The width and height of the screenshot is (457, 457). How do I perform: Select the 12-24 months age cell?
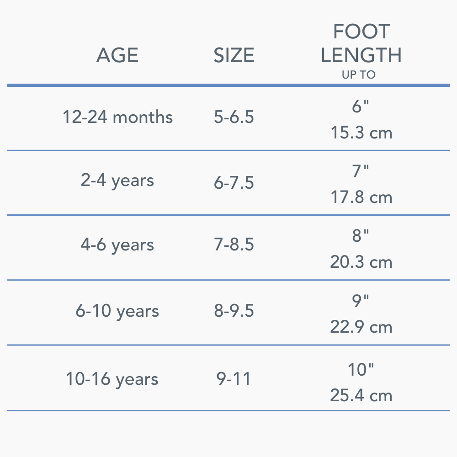pyautogui.click(x=117, y=117)
